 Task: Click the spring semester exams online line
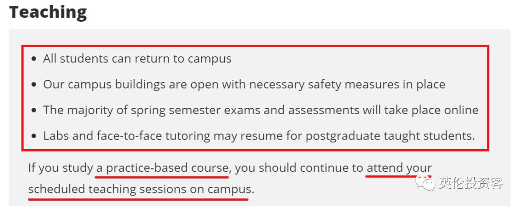(260, 110)
